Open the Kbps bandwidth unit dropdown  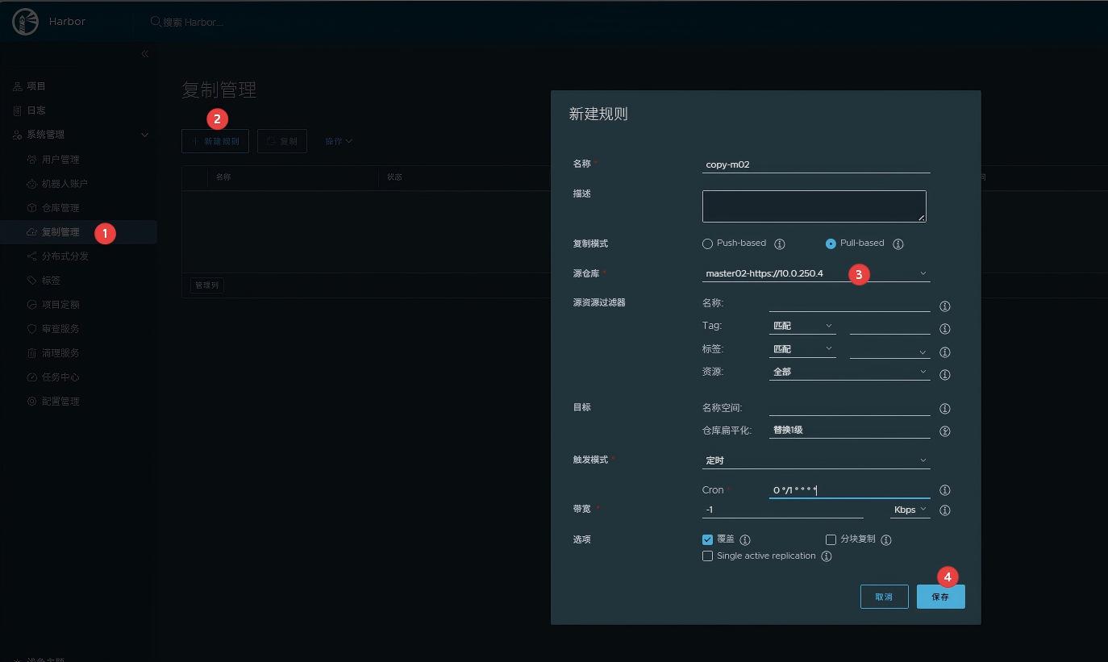coord(910,510)
